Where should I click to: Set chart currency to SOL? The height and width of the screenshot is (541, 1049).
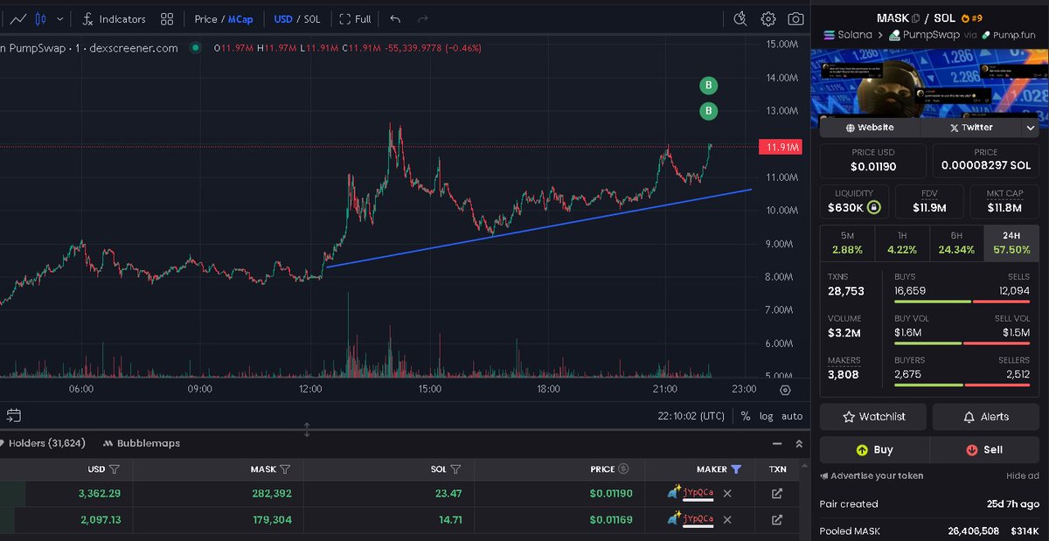[x=312, y=19]
